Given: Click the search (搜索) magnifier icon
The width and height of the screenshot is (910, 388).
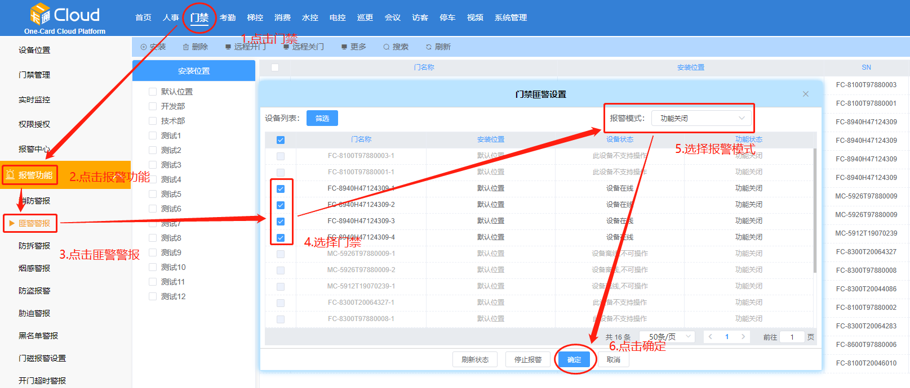Looking at the screenshot, I should [x=387, y=47].
